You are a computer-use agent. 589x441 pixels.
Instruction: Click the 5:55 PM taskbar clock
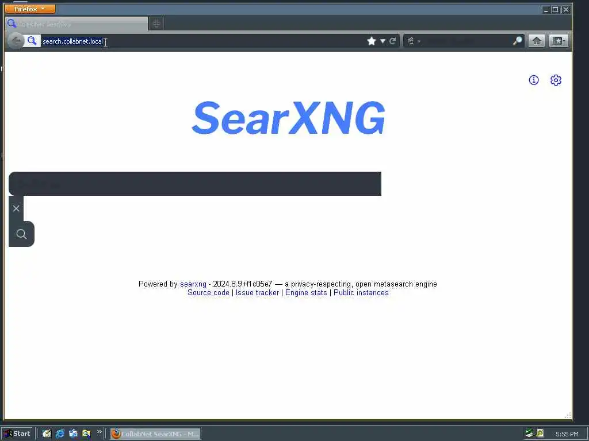(567, 434)
